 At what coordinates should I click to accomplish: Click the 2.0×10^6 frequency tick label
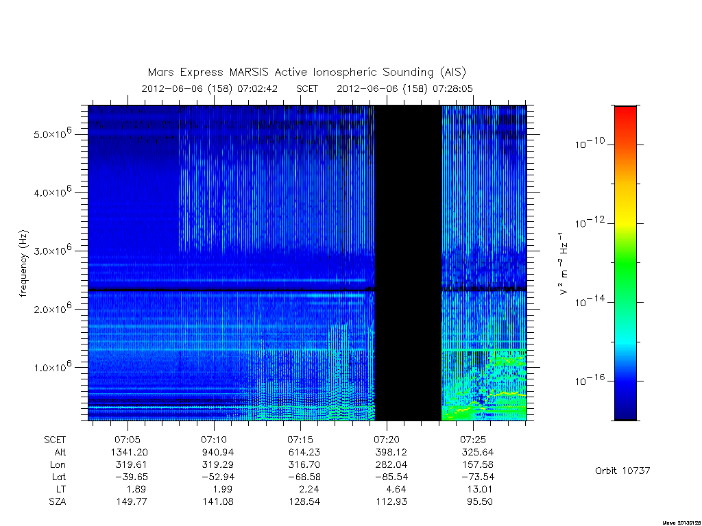point(52,308)
